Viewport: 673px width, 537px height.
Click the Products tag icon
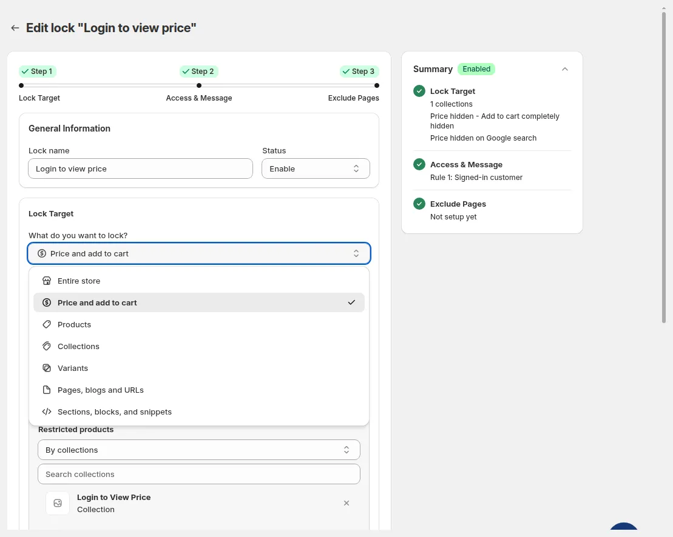(47, 324)
